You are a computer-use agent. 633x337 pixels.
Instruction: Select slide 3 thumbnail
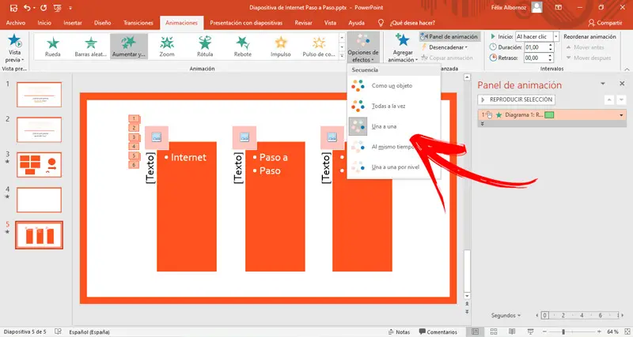[x=39, y=165]
